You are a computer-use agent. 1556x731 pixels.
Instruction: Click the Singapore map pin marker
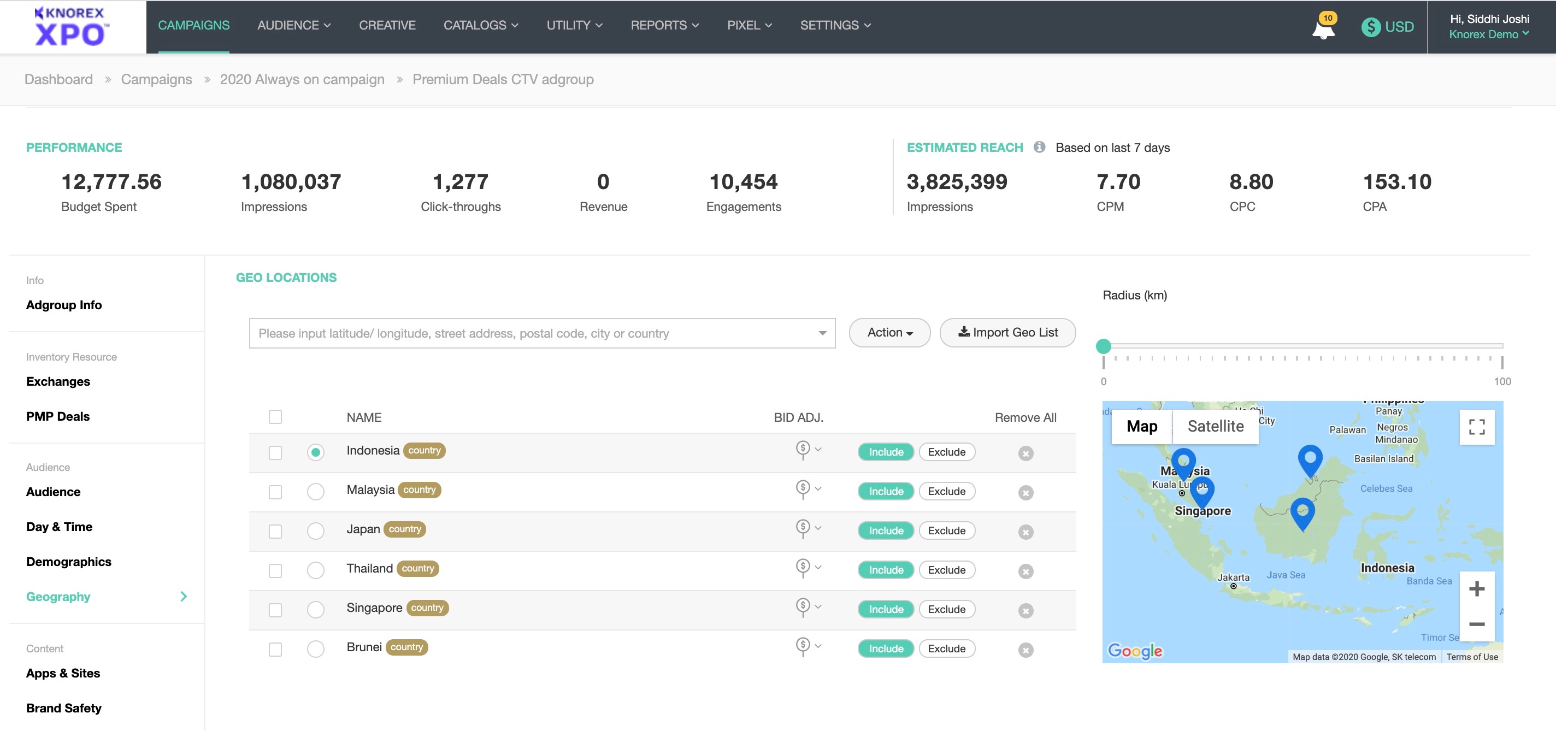(x=1202, y=492)
